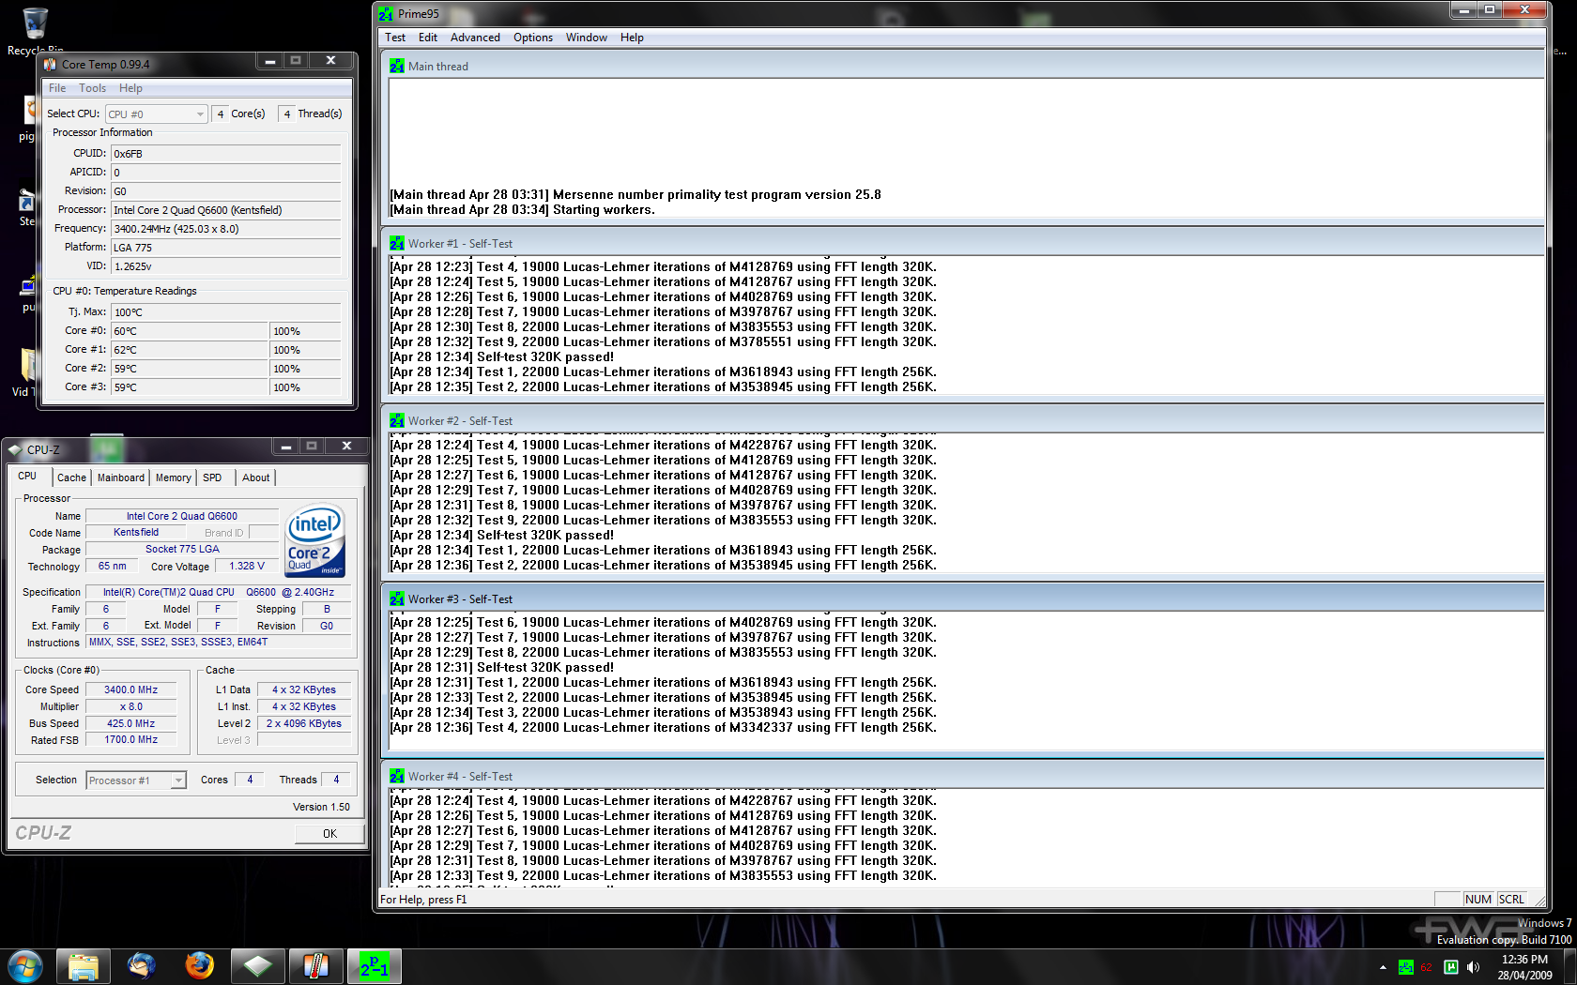
Task: Show hidden tray icons arrow
Action: (x=1383, y=967)
